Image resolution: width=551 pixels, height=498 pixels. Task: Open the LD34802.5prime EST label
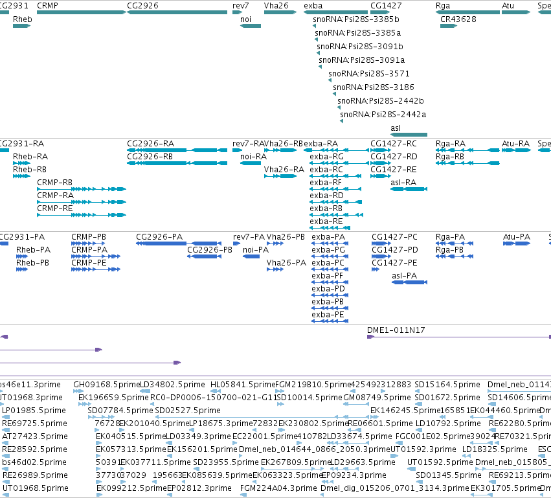click(x=172, y=385)
